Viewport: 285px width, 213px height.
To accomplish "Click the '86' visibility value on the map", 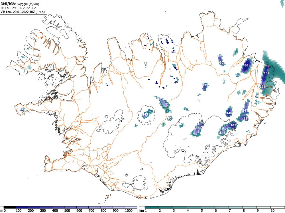I will 246,65.
